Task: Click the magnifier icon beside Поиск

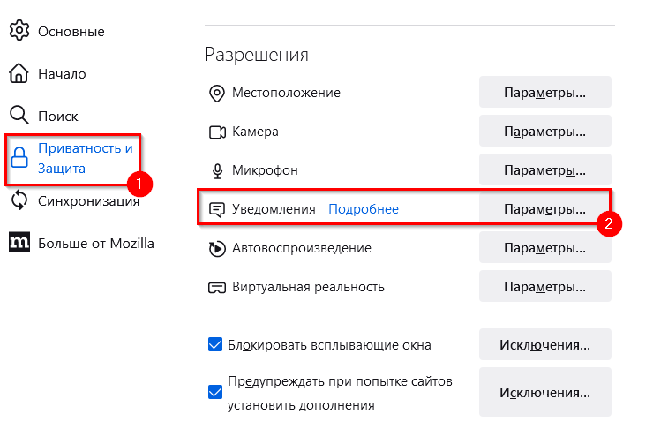Action: tap(19, 116)
